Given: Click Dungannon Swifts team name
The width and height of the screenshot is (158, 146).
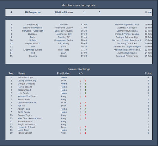Looking at the screenshot, I should click(x=64, y=40).
